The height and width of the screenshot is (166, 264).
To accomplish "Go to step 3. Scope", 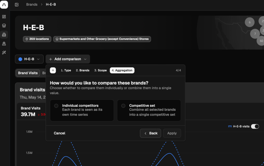I will point(100,70).
